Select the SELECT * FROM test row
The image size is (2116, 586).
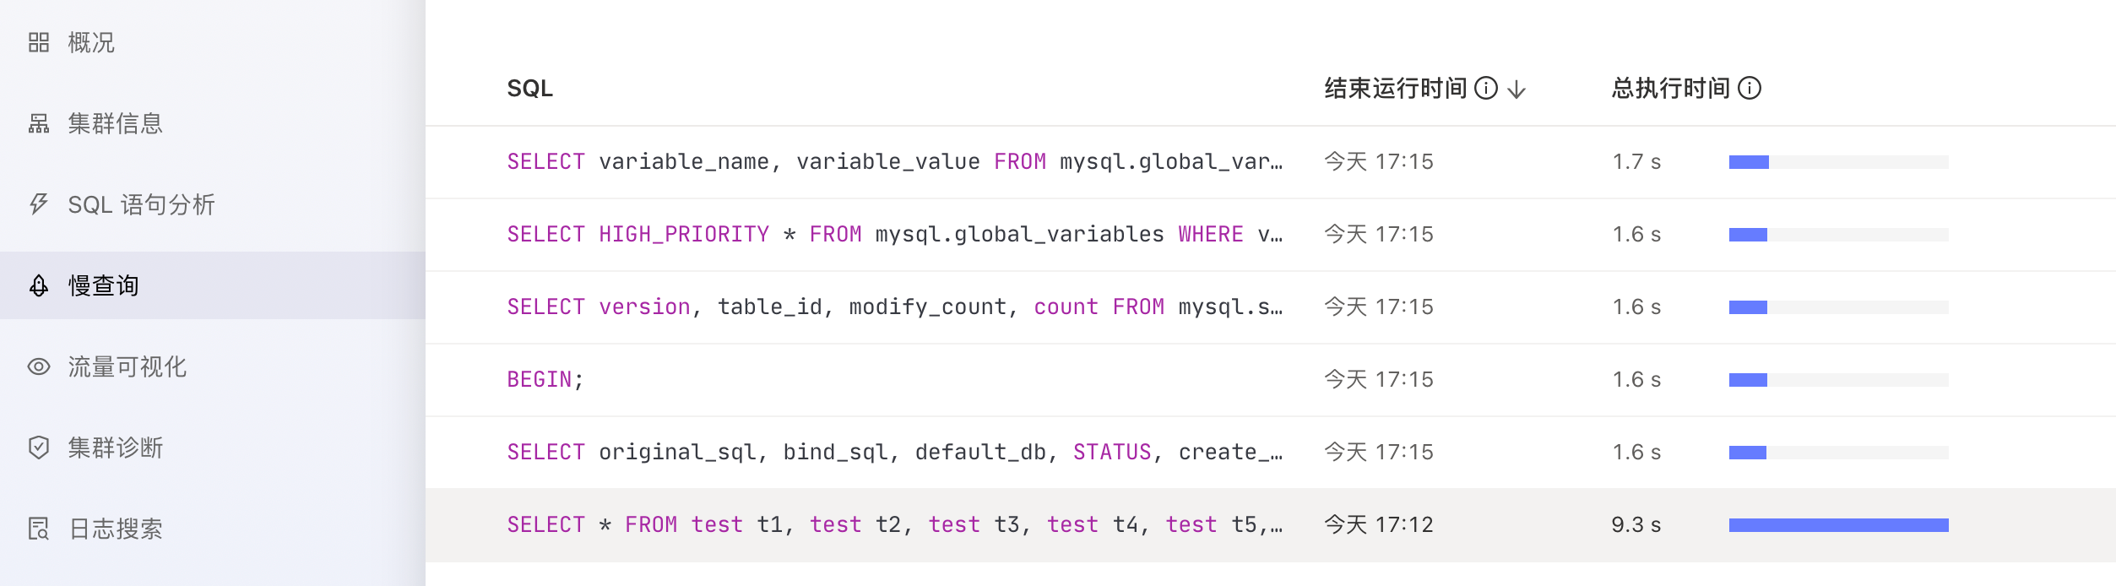pyautogui.click(x=893, y=524)
